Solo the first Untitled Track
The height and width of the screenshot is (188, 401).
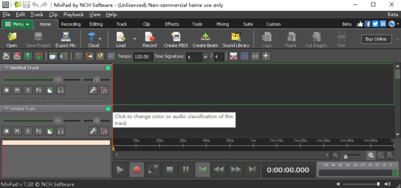pos(28,90)
